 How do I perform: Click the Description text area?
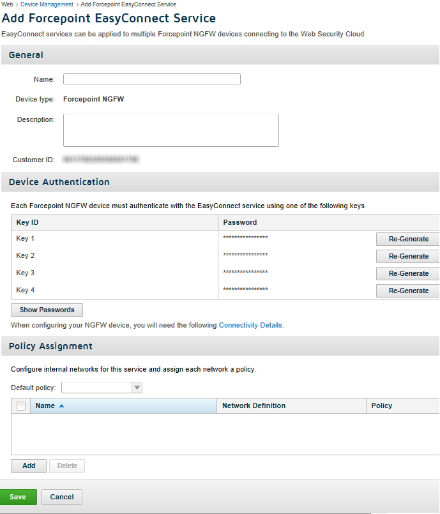171,130
